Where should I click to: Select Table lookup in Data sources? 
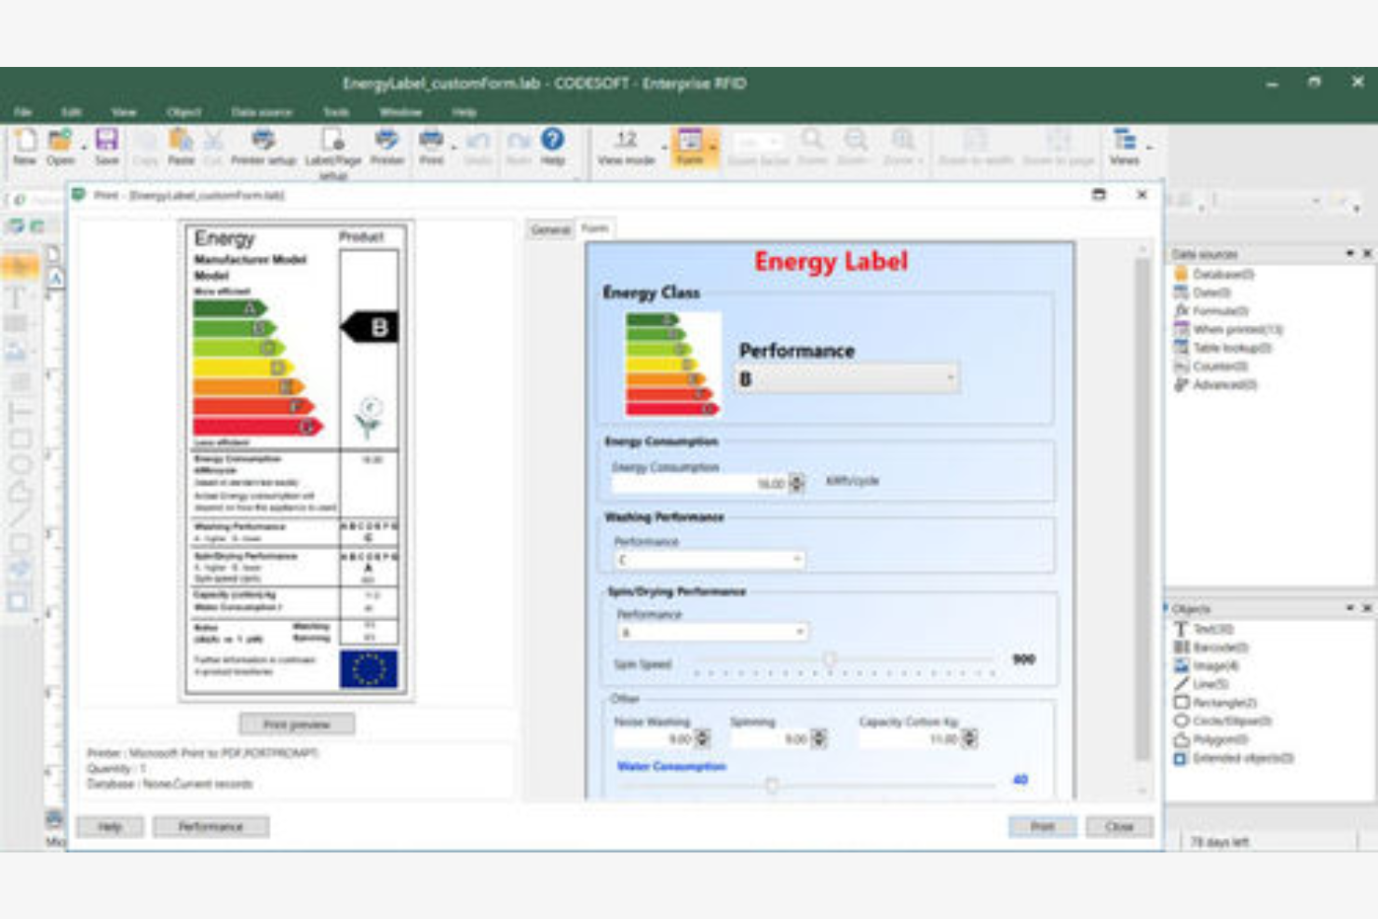1223,347
